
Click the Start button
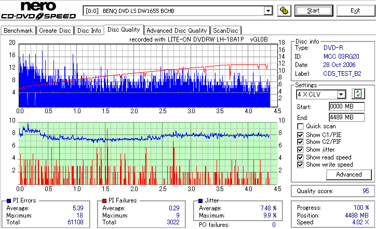(x=314, y=10)
